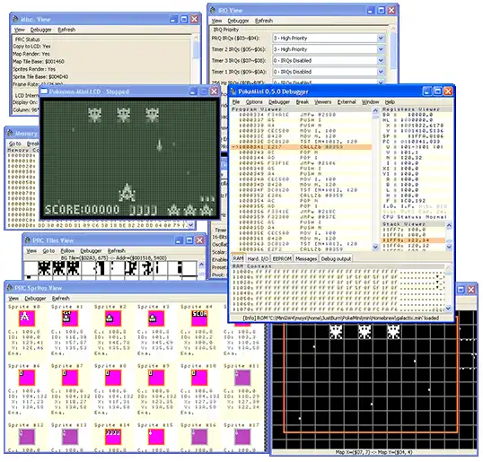
Task: Select the Sprite #8 thumbnail
Action: click(113, 378)
